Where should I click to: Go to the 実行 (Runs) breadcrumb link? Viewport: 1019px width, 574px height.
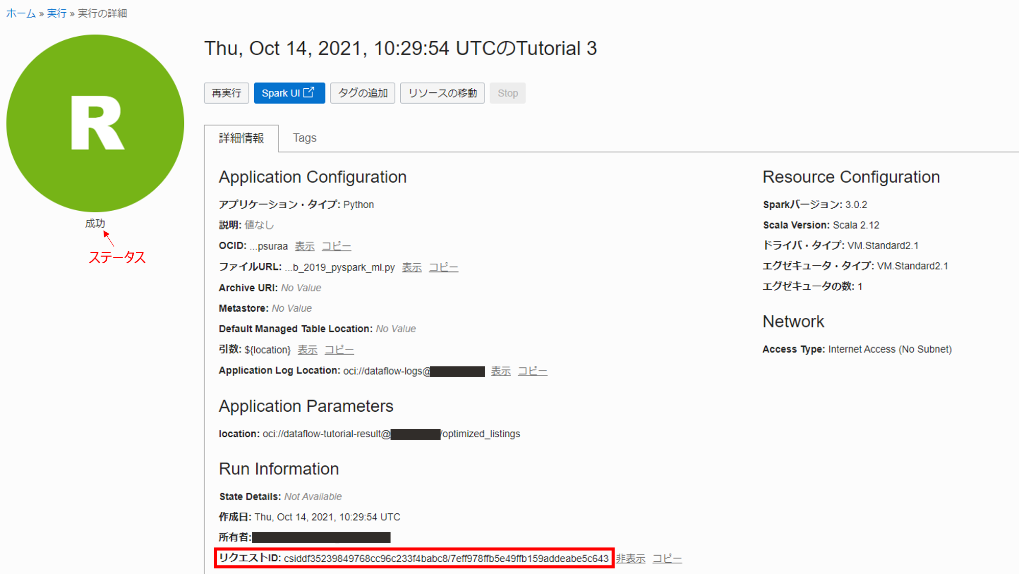point(57,13)
